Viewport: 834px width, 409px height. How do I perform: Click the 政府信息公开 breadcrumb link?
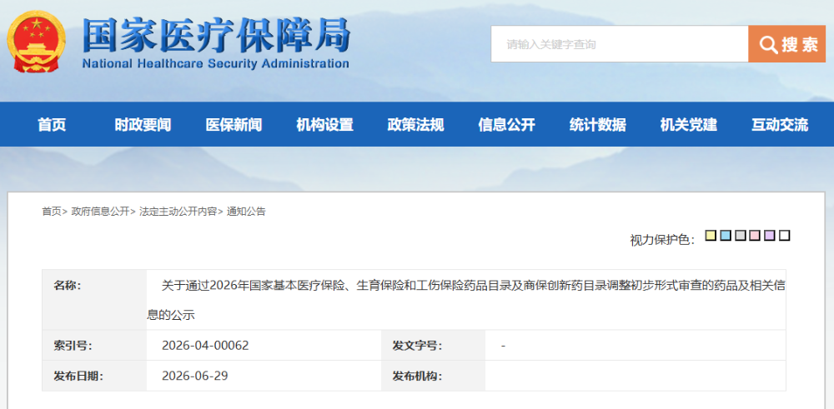(x=101, y=212)
